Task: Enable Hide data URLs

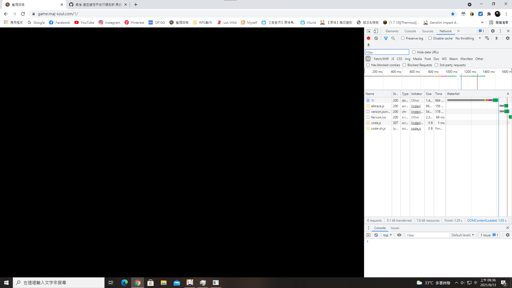Action: coord(414,52)
